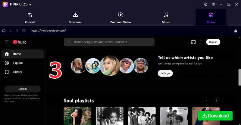The width and height of the screenshot is (241, 125).
Task: Open the three-dot more options menu
Action: point(201,42)
